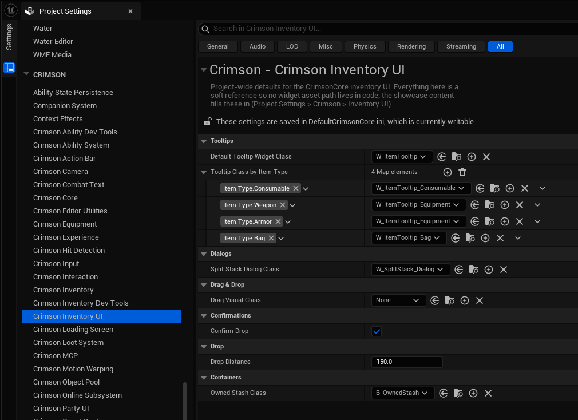The height and width of the screenshot is (420, 578).
Task: Add element to Tooltip Class by Item Type map
Action: click(x=447, y=172)
